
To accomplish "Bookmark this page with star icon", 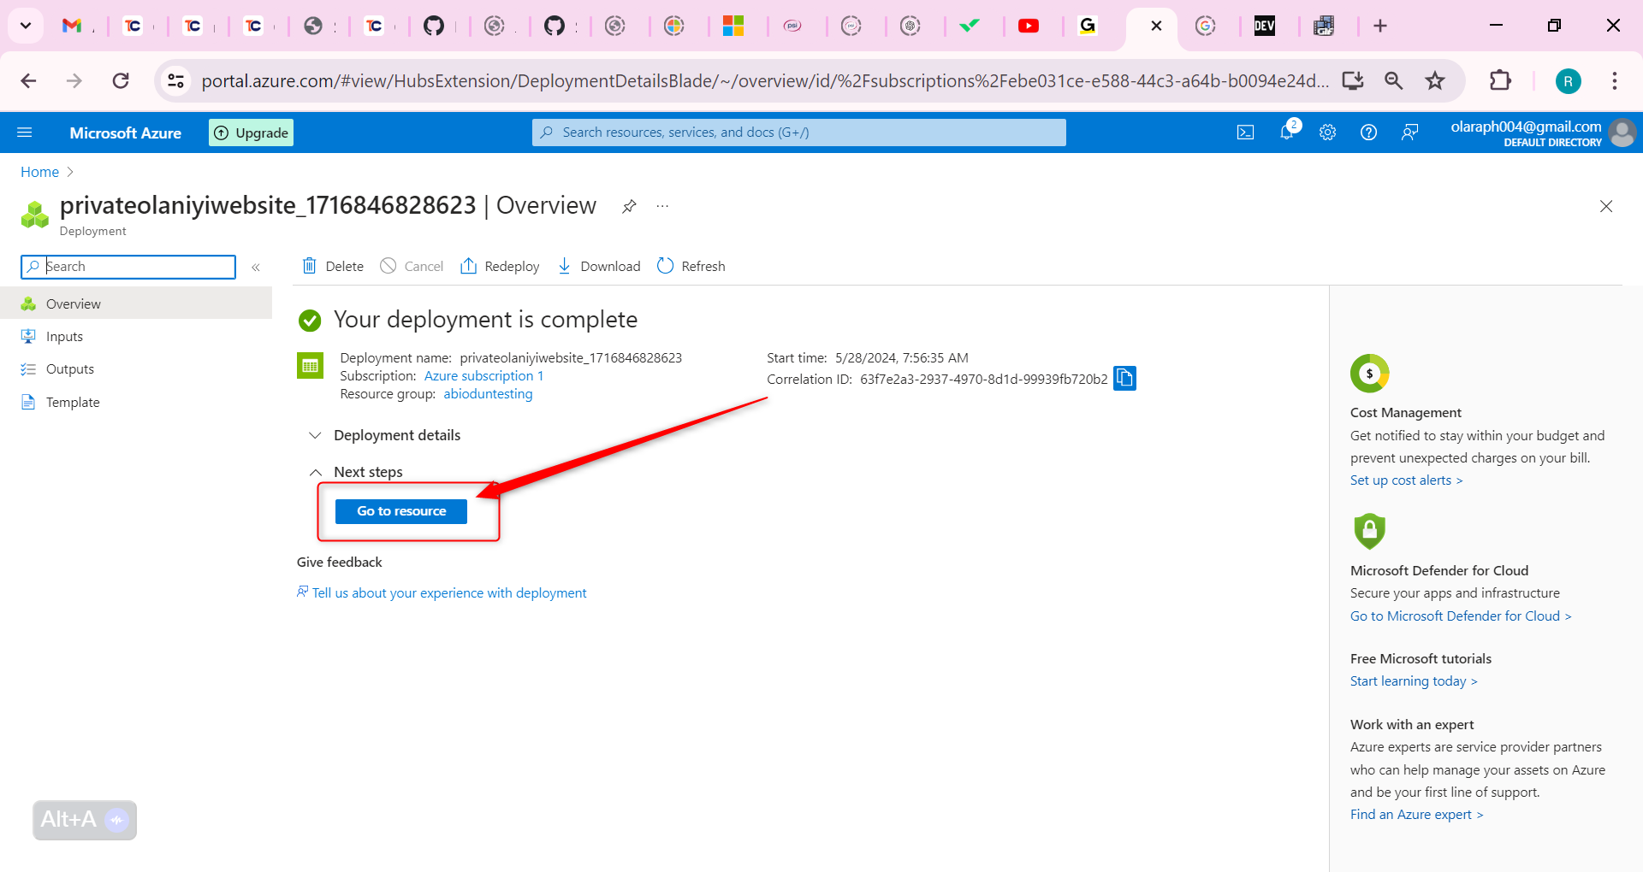I will tap(1435, 81).
